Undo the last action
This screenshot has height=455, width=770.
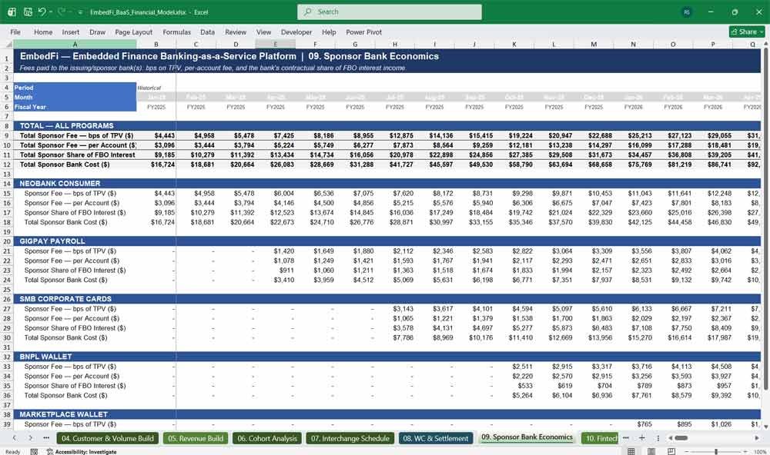42,12
